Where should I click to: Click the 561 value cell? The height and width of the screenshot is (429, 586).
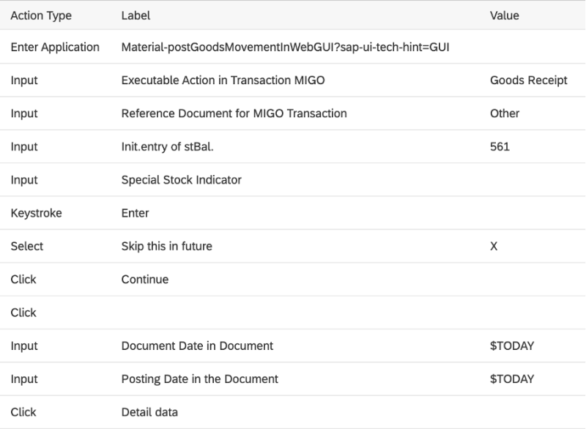click(x=500, y=146)
